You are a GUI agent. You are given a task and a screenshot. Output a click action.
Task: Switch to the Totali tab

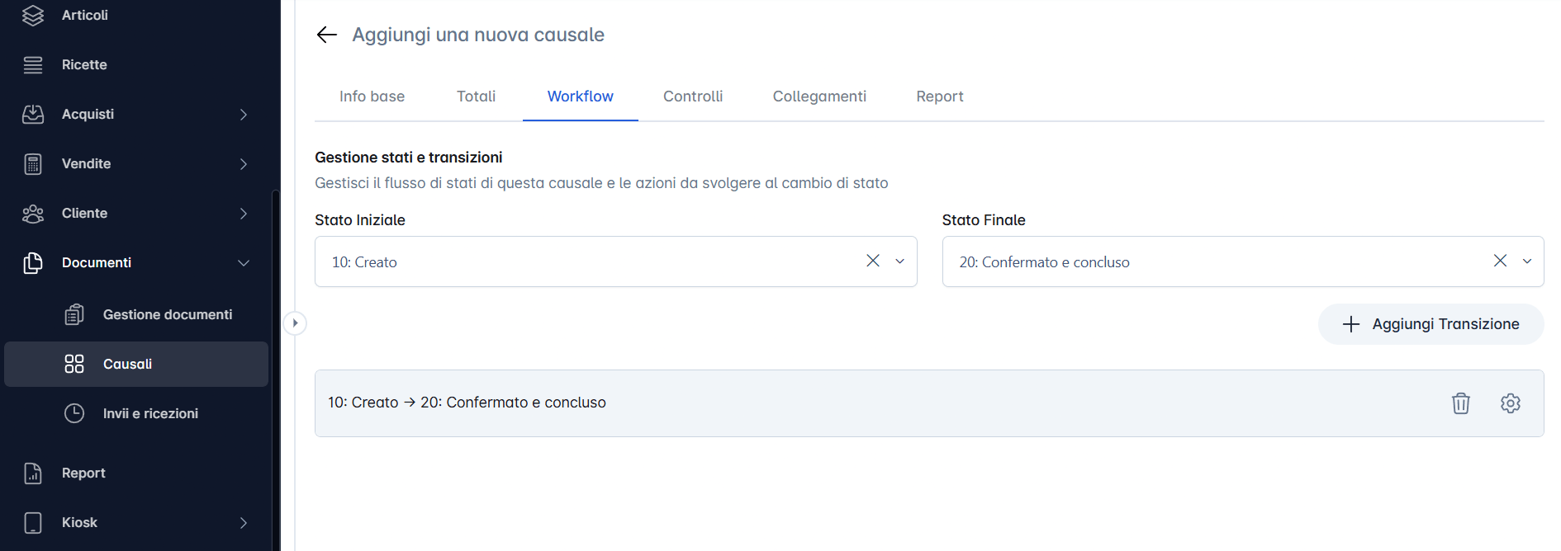pyautogui.click(x=477, y=97)
